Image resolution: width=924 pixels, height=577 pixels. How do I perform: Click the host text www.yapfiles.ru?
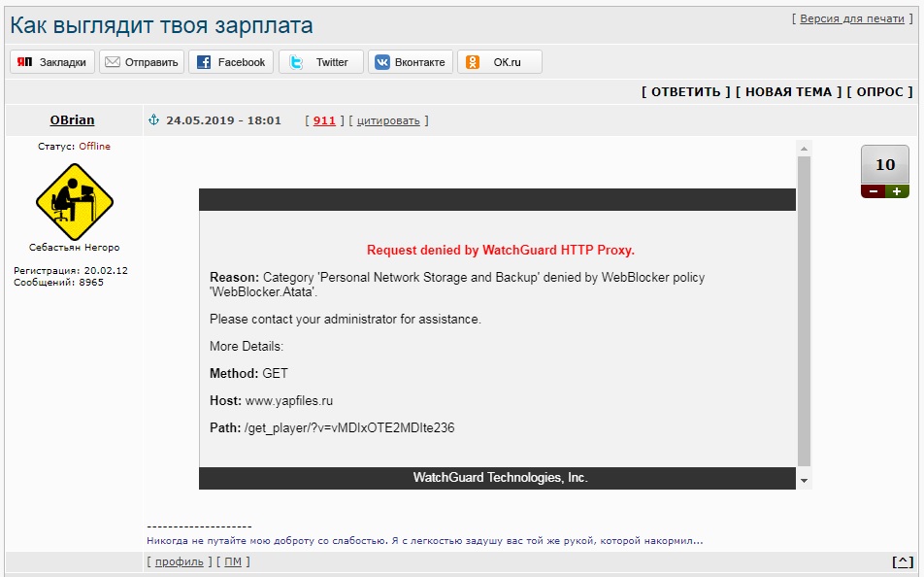tap(289, 401)
